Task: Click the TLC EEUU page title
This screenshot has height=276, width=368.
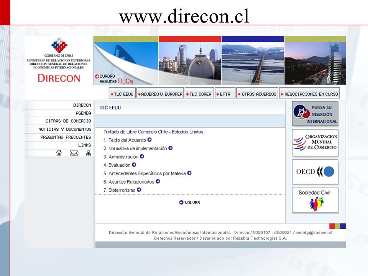Action: (x=110, y=108)
